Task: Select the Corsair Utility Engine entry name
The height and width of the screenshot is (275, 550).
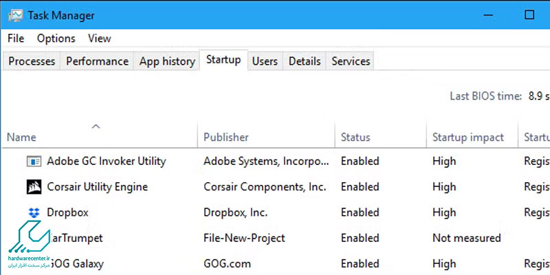Action: tap(97, 187)
